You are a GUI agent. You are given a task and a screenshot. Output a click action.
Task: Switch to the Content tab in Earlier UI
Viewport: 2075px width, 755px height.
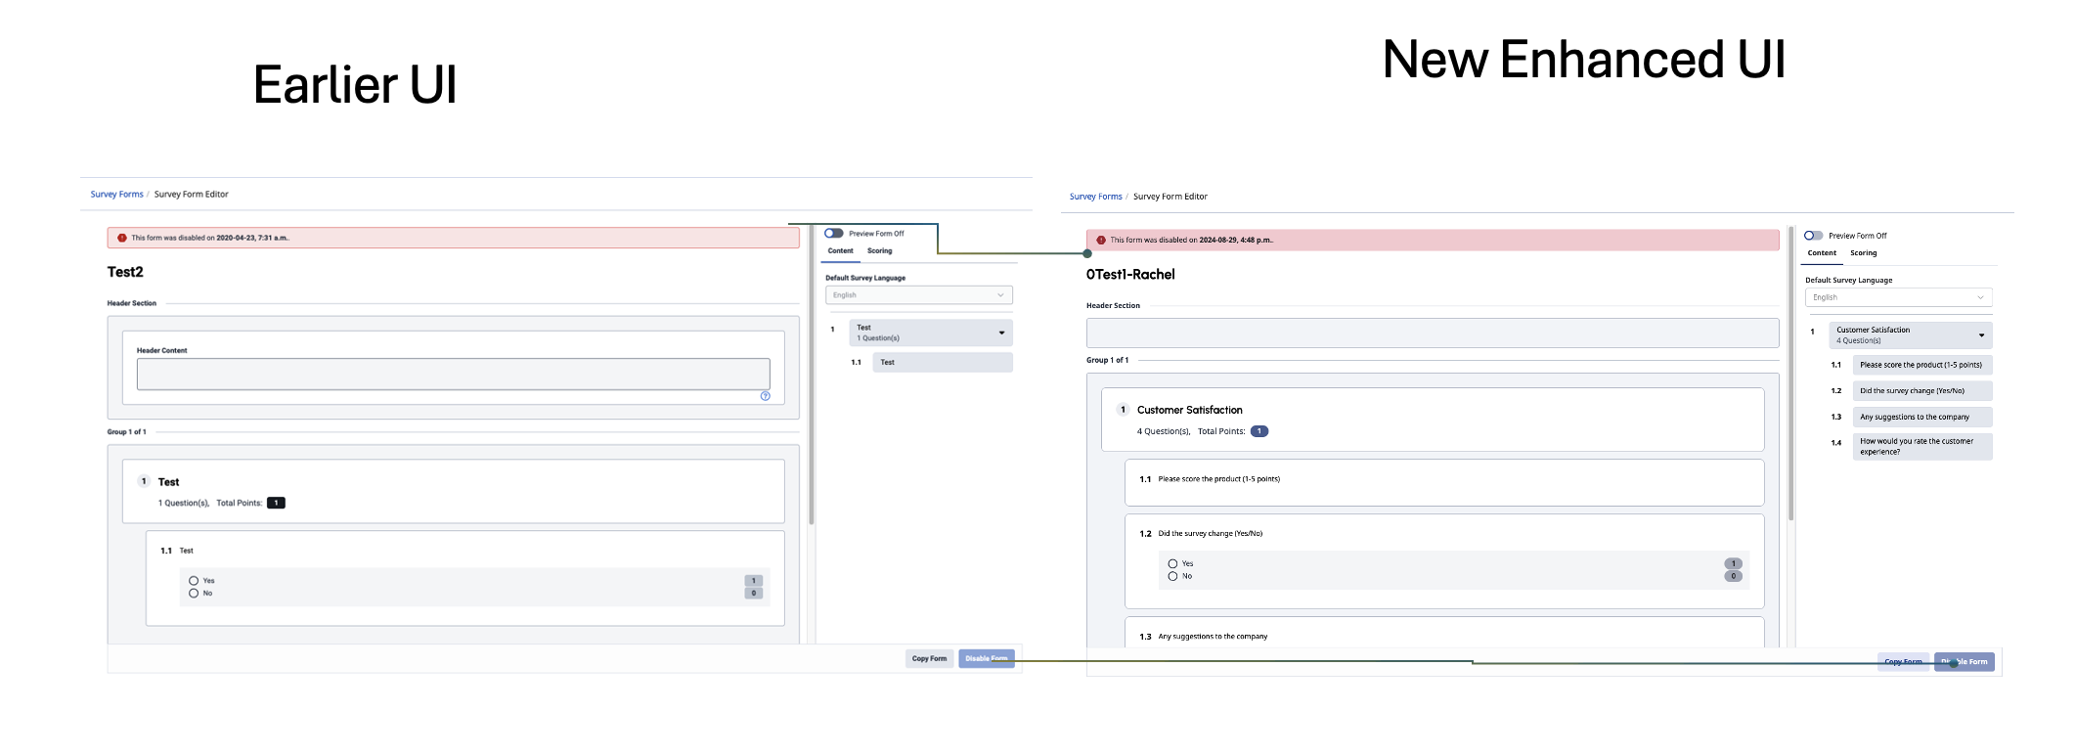click(841, 251)
